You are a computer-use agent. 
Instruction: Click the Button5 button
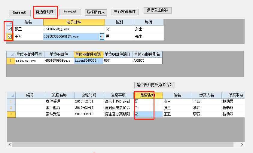pos(20,13)
